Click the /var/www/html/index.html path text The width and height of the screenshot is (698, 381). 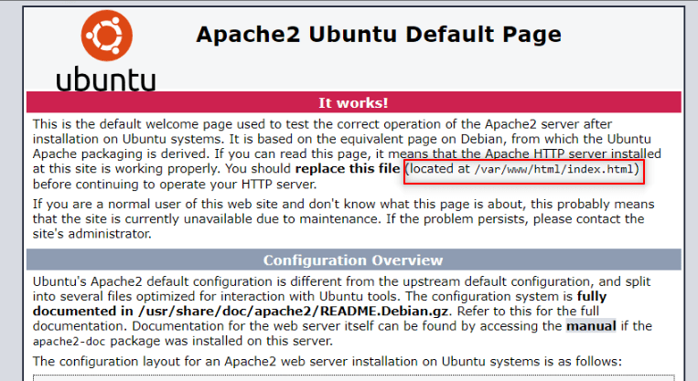pos(553,169)
